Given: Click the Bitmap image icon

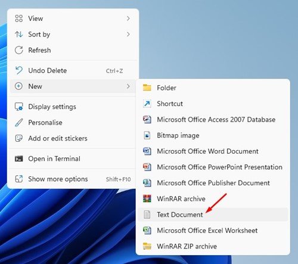Looking at the screenshot, I should point(147,135).
